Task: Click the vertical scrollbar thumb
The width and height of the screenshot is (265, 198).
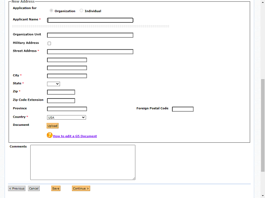Action: tap(263, 125)
